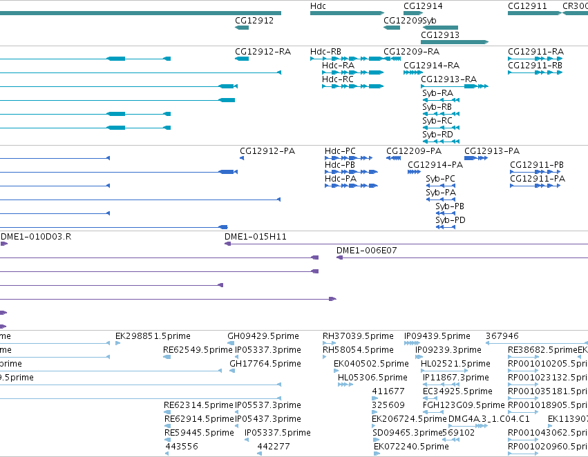The image size is (588, 457).
Task: Click the EC34925.5prime EST label
Action: [457, 391]
